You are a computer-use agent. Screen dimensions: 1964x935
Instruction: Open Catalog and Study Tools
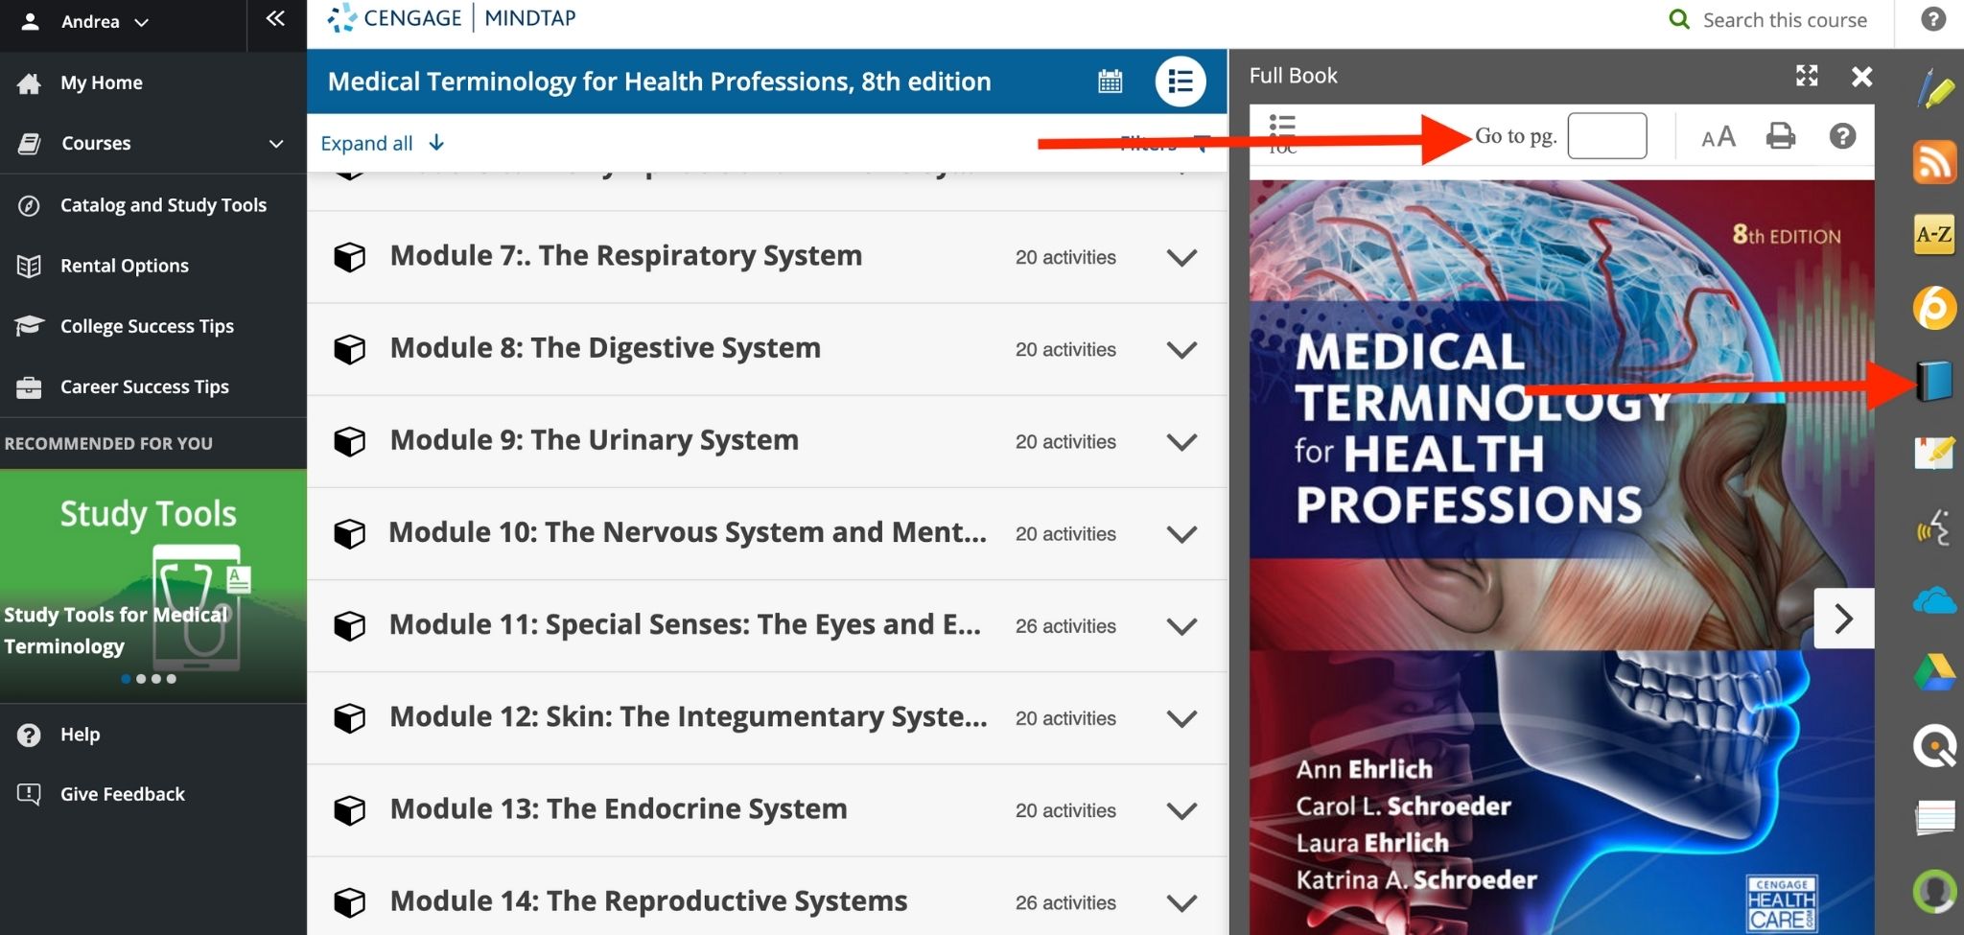tap(163, 204)
